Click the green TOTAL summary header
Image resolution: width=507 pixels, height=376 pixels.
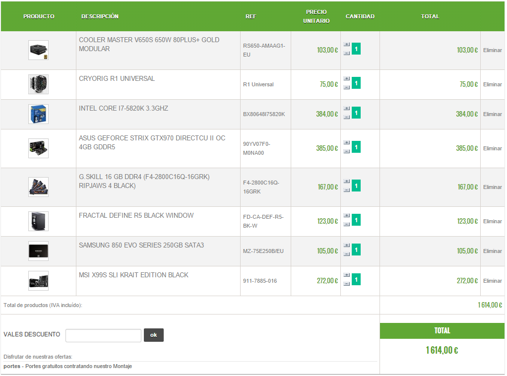pos(442,331)
